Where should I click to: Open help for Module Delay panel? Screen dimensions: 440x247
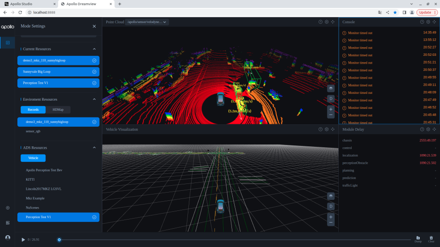coord(422,129)
